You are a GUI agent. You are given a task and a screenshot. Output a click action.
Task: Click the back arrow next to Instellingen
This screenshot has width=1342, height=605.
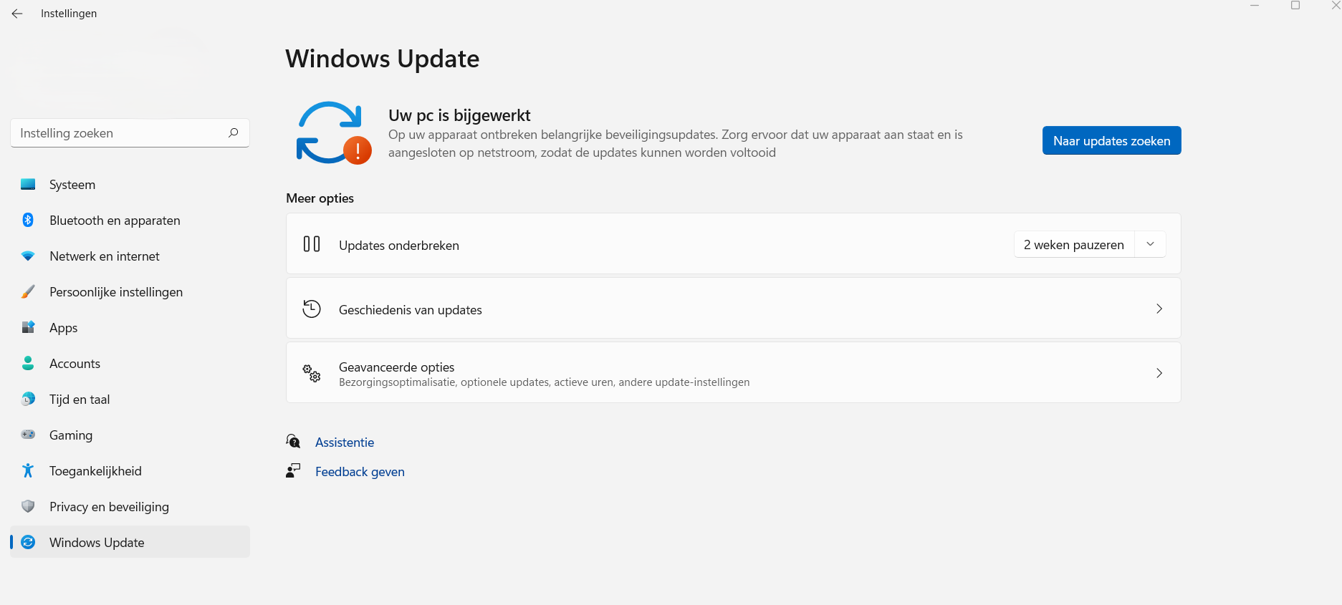[x=17, y=14]
